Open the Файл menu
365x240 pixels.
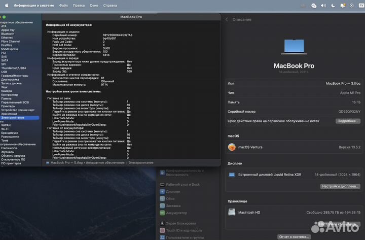pyautogui.click(x=63, y=6)
